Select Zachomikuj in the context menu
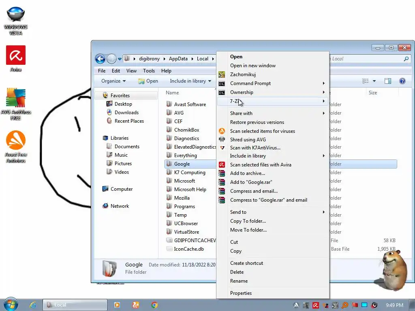This screenshot has height=311, width=415. (273, 75)
